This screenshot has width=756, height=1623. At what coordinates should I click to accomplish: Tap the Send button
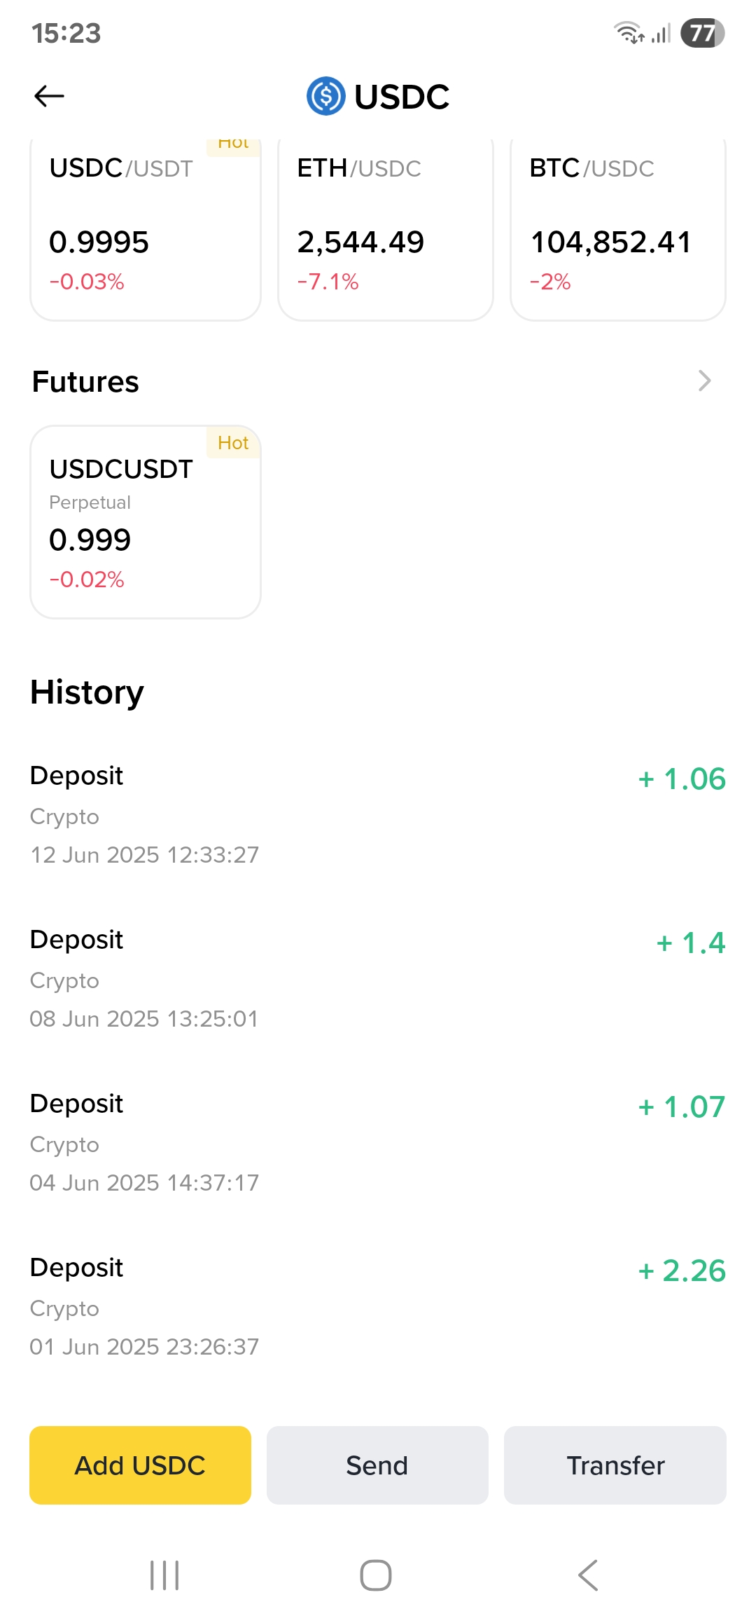[377, 1465]
